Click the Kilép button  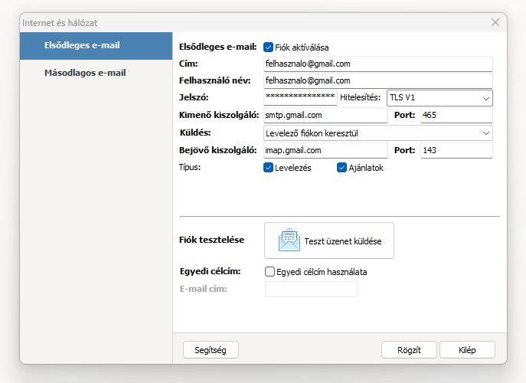[x=467, y=350]
